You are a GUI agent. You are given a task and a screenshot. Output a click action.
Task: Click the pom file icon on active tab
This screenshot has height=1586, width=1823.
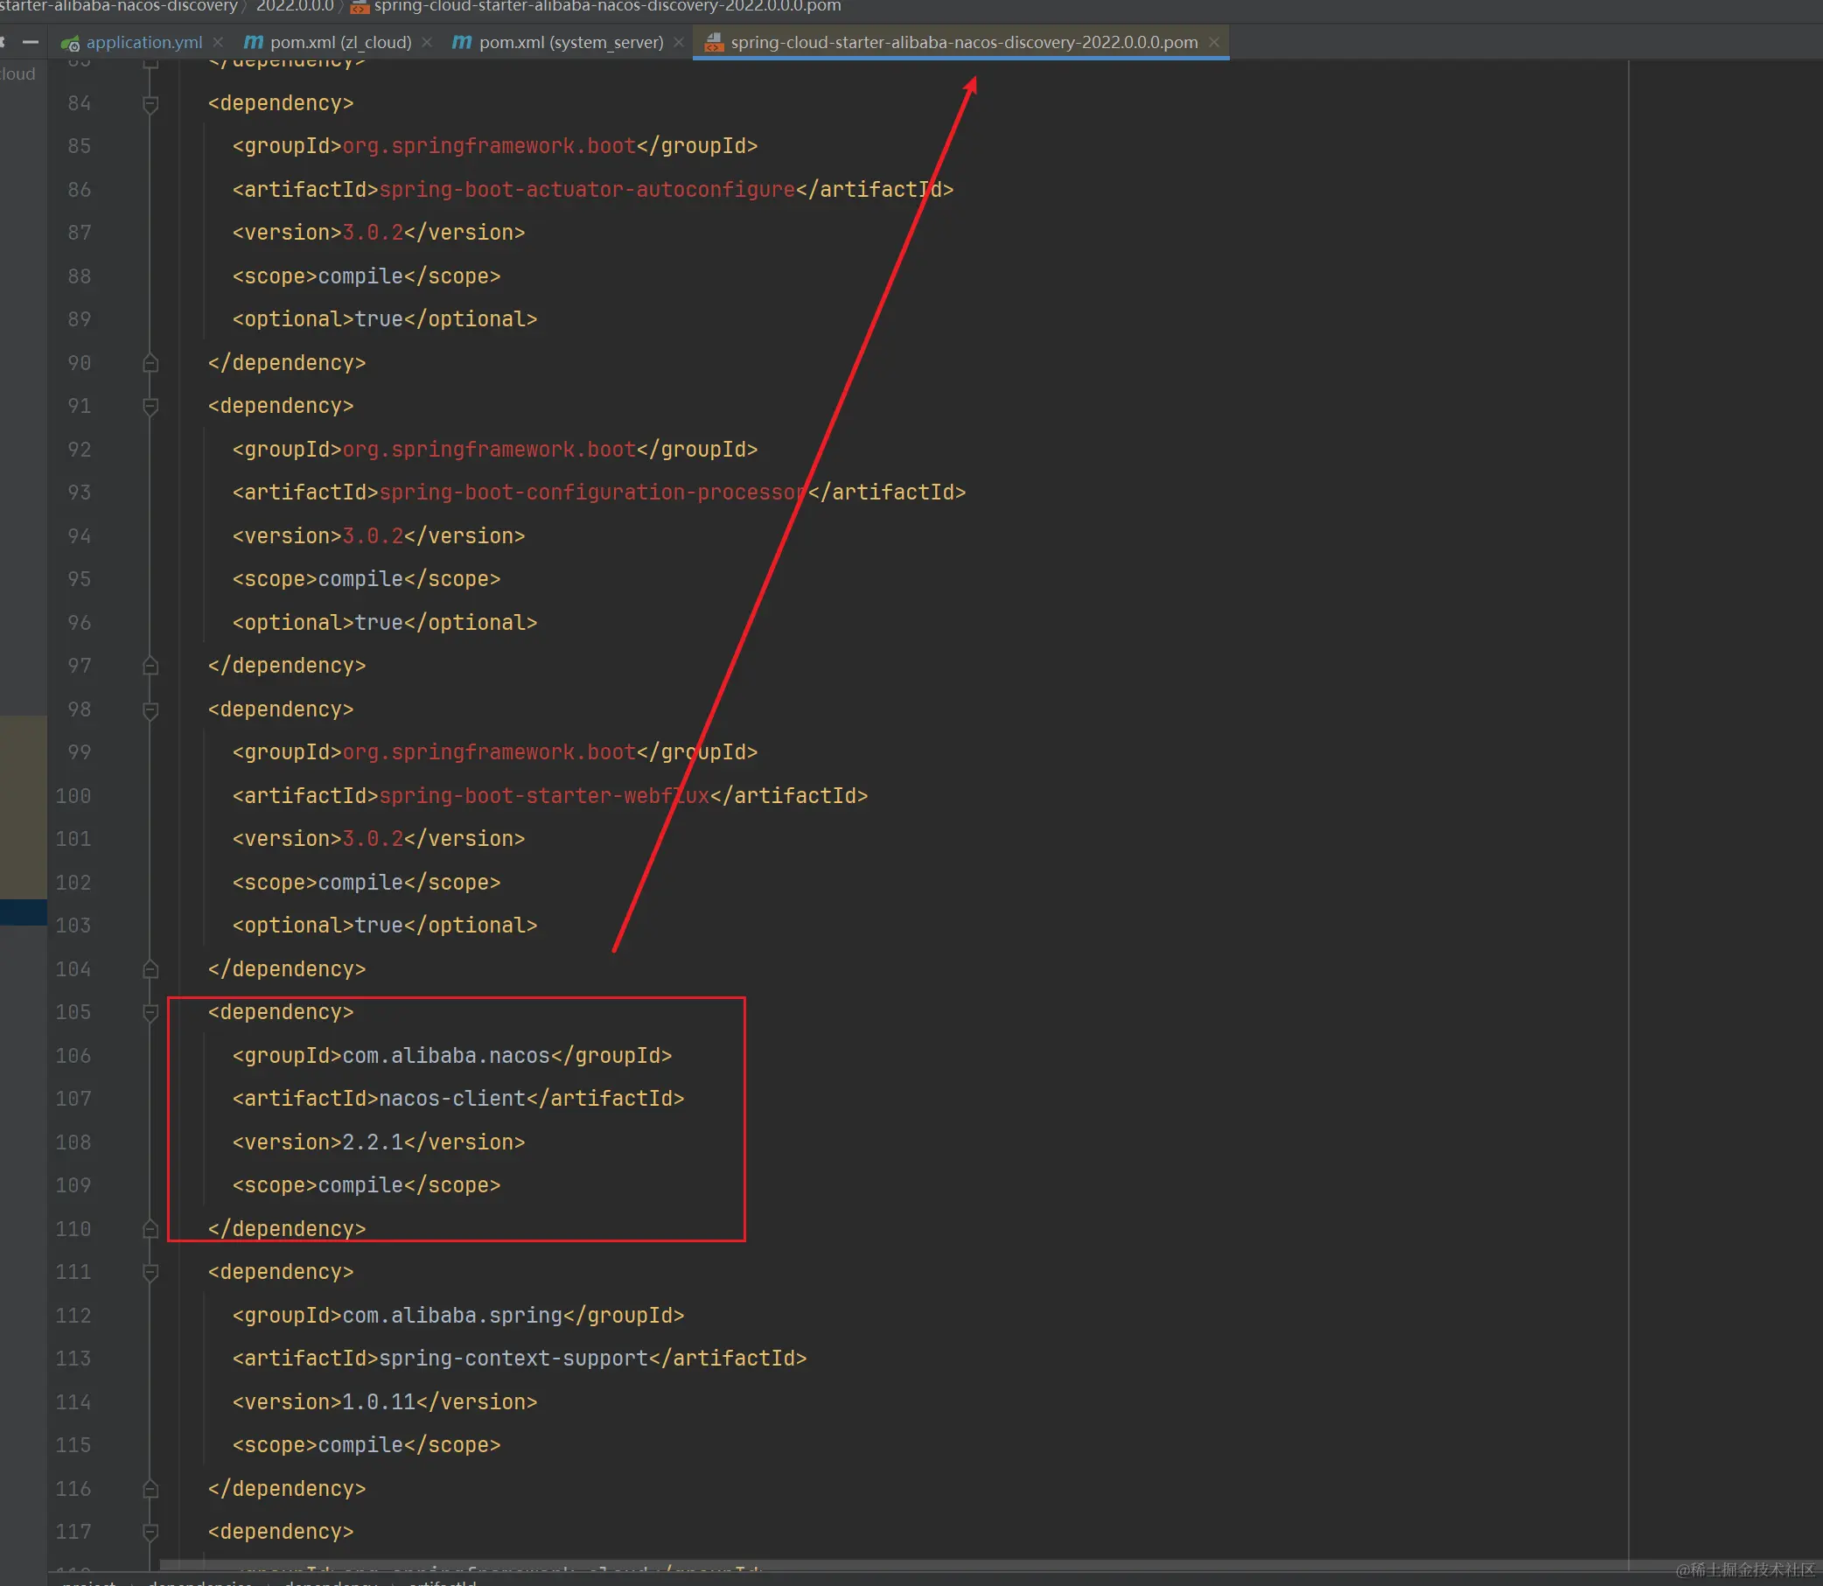coord(714,43)
